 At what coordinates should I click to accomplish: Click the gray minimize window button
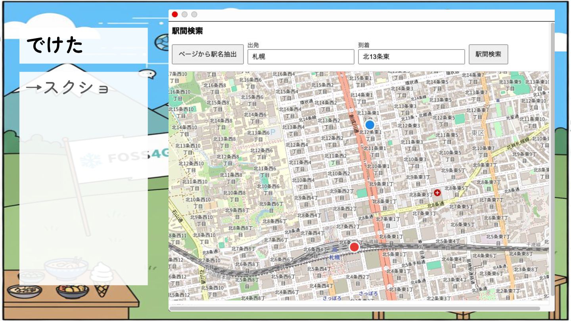click(184, 15)
